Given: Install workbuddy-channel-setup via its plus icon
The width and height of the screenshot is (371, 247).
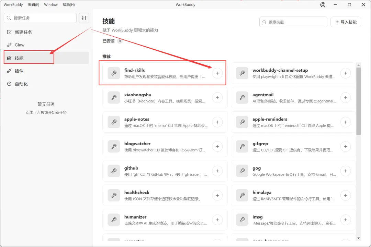Looking at the screenshot, I should (346, 73).
